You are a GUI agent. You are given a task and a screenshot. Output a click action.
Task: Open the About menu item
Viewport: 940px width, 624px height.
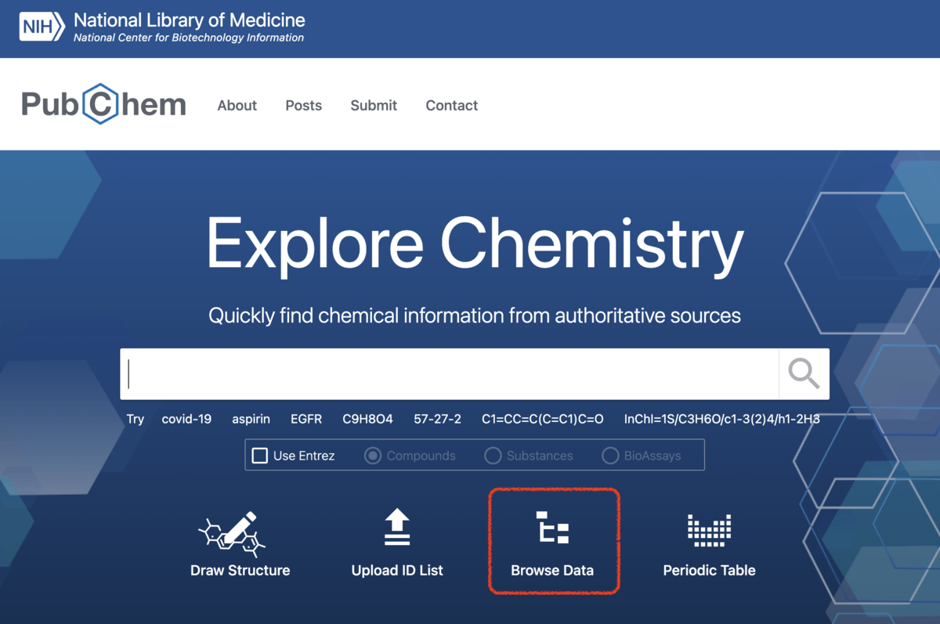tap(237, 105)
